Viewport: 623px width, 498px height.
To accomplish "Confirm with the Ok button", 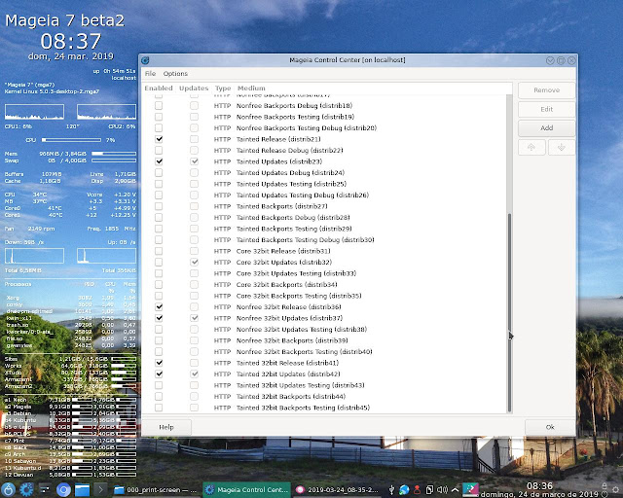I will (x=550, y=427).
